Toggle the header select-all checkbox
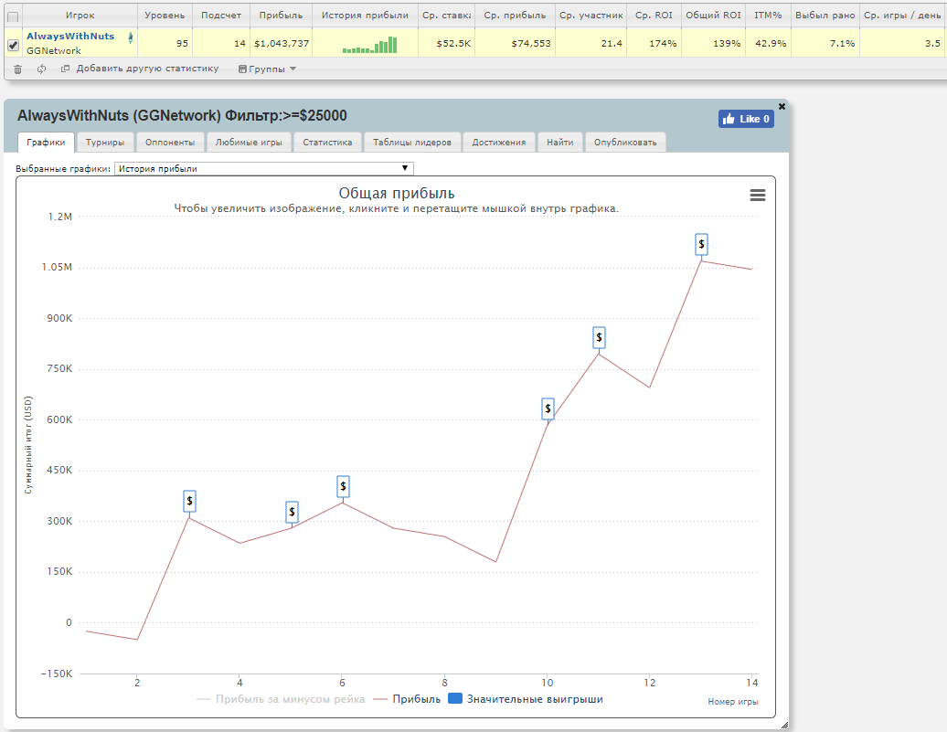 (13, 17)
